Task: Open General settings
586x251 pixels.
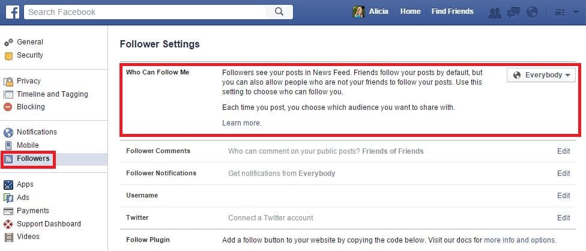Action: click(x=30, y=42)
